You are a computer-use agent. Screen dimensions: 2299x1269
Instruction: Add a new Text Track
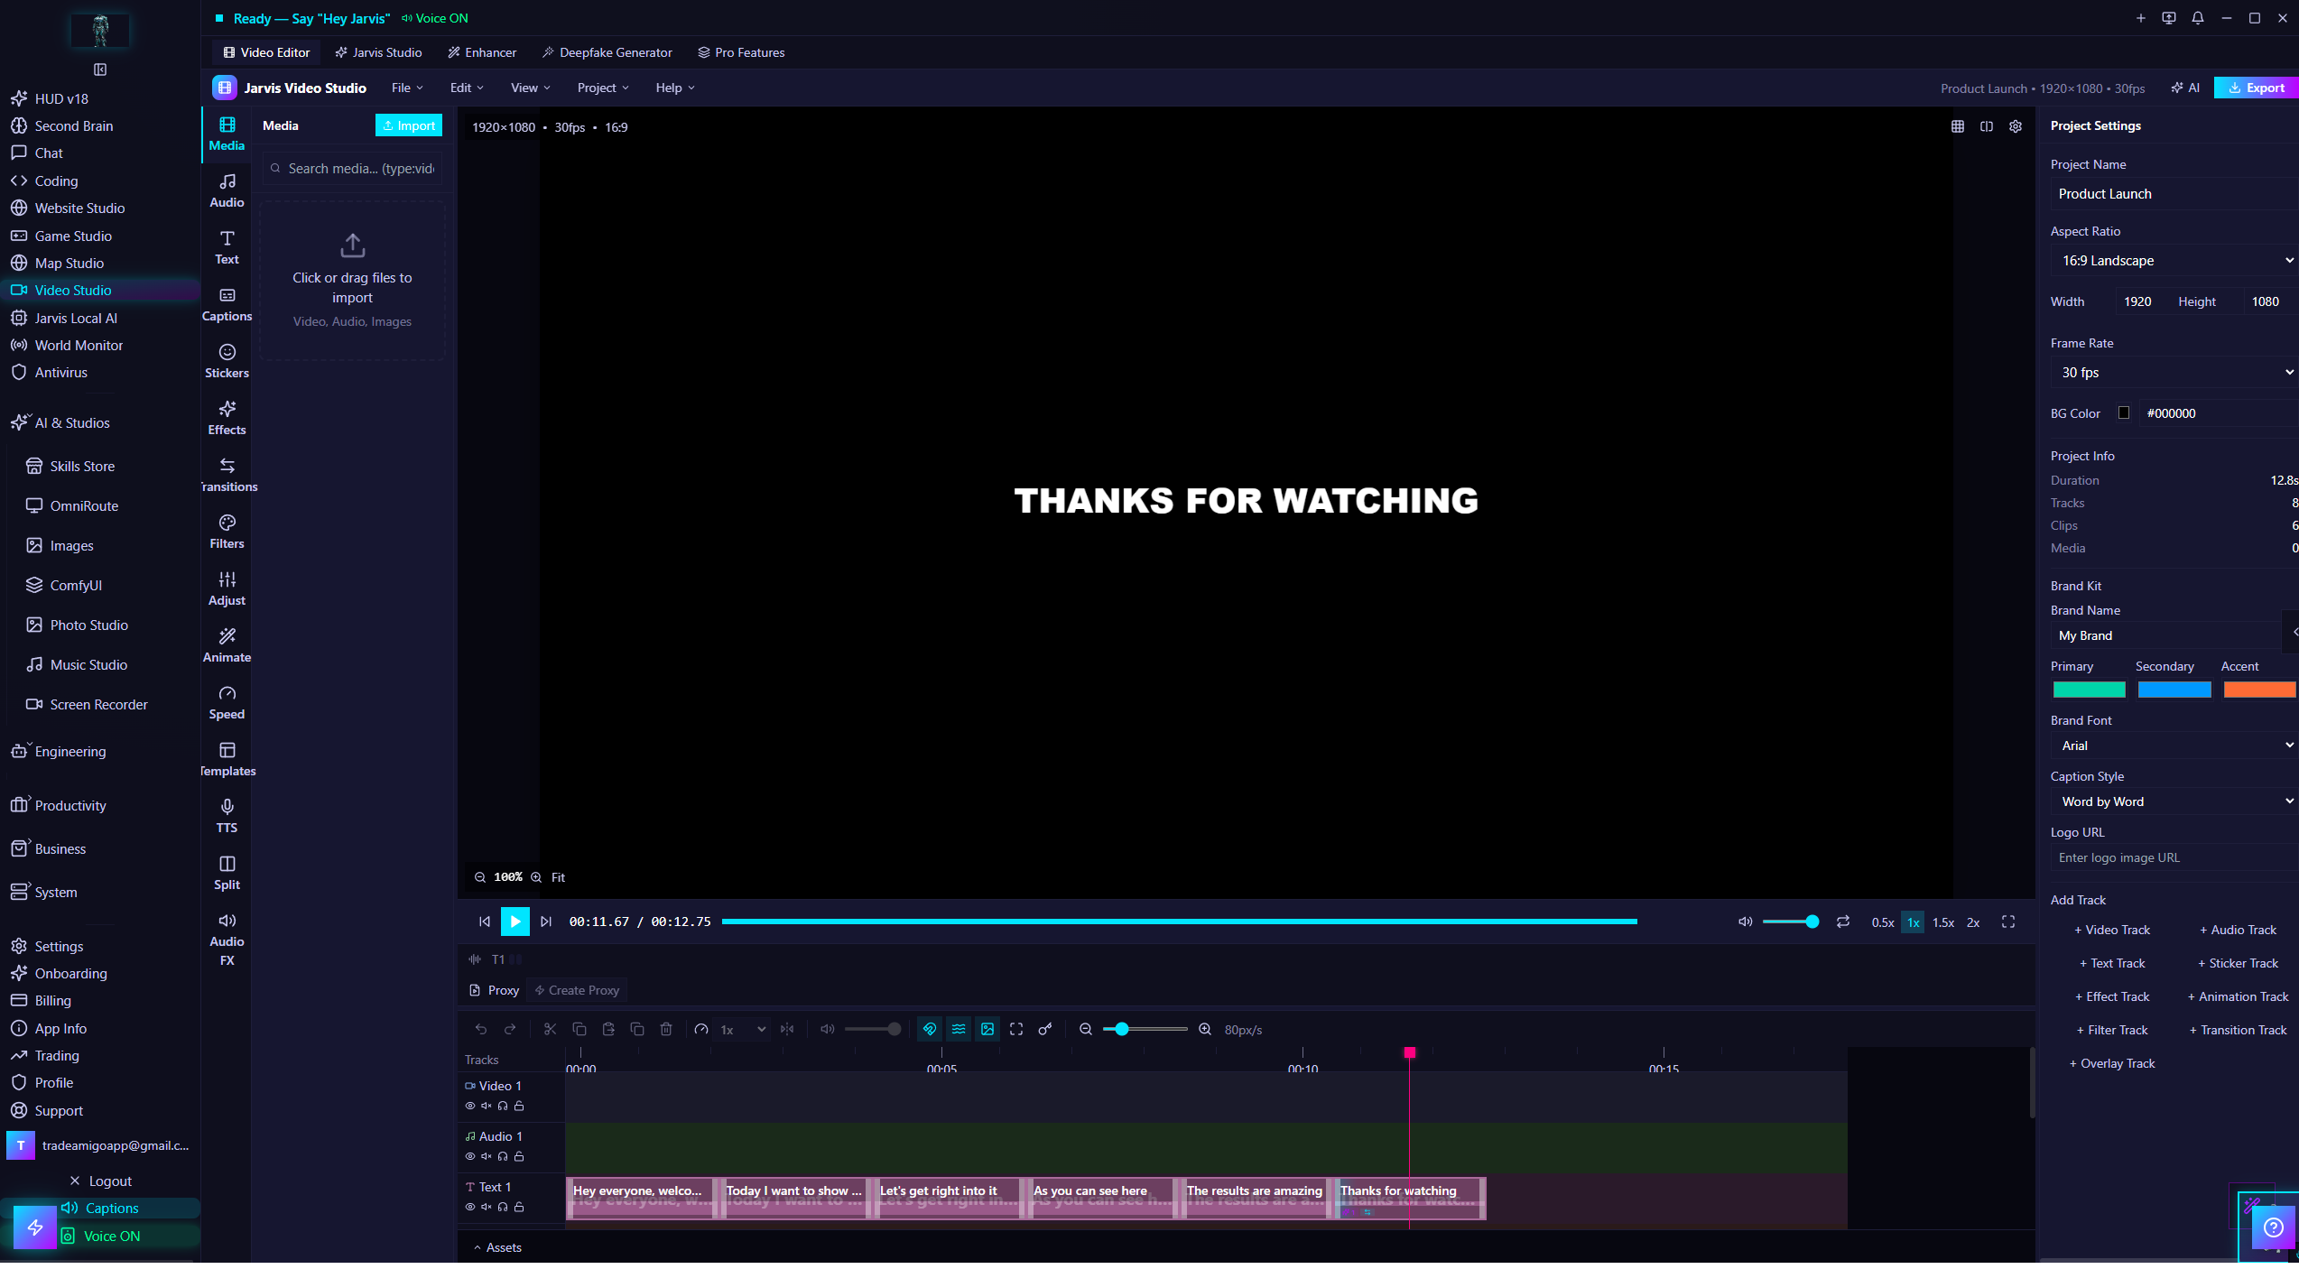(x=2113, y=964)
